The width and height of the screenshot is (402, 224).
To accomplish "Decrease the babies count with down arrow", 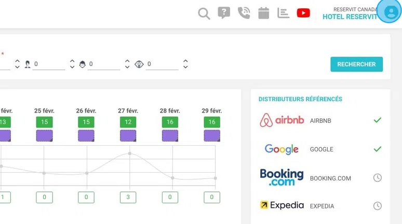I will [185, 66].
